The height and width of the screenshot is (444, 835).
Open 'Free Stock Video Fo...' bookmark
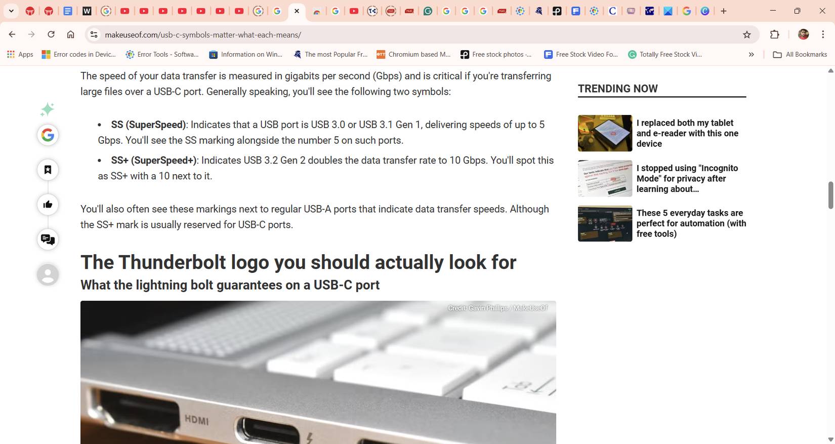point(581,54)
